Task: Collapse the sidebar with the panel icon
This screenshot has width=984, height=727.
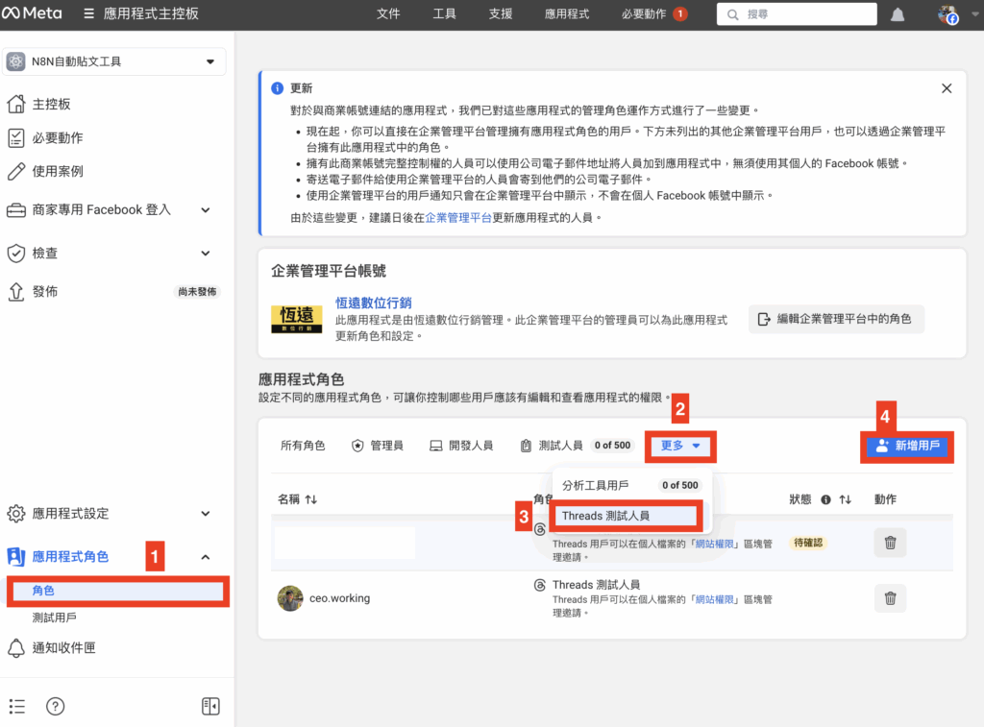Action: (x=210, y=706)
